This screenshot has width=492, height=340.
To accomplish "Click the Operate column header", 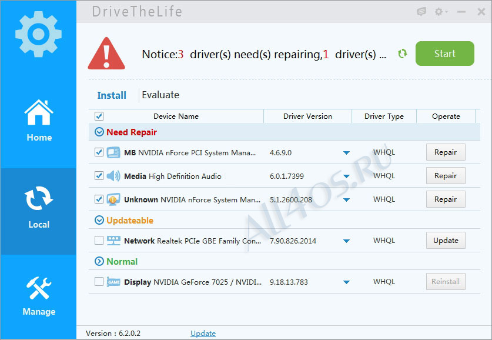I will (446, 116).
